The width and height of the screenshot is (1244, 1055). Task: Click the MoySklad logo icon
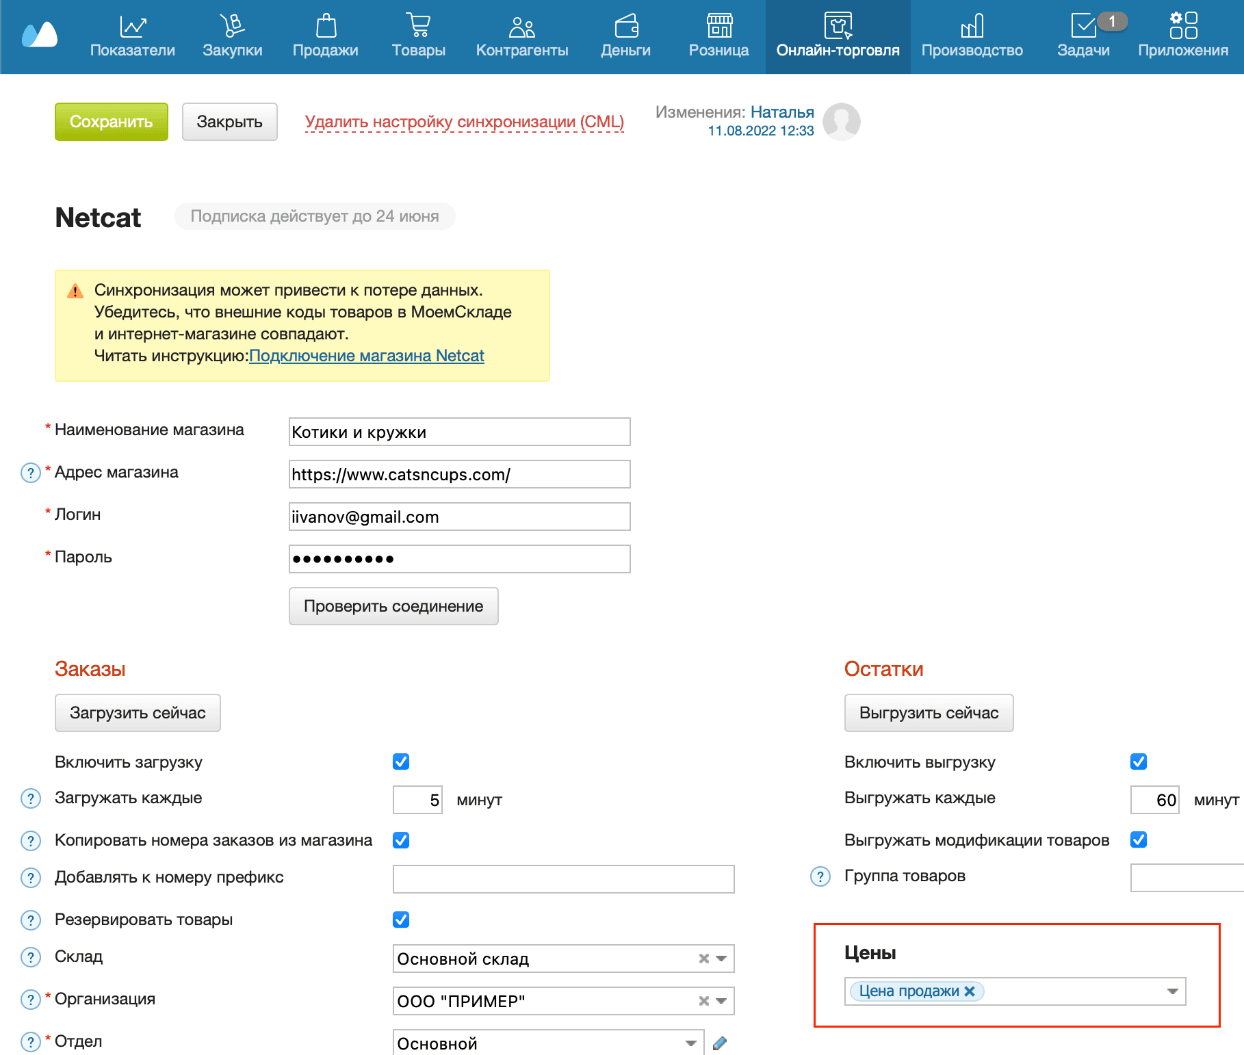pos(40,35)
